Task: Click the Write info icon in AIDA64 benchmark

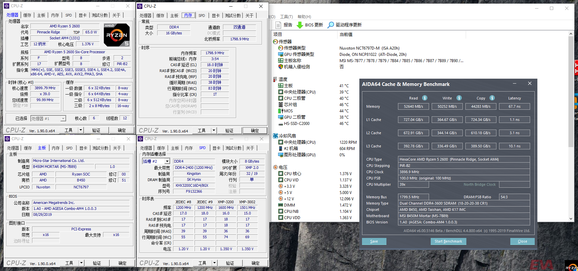Action: pos(459,98)
